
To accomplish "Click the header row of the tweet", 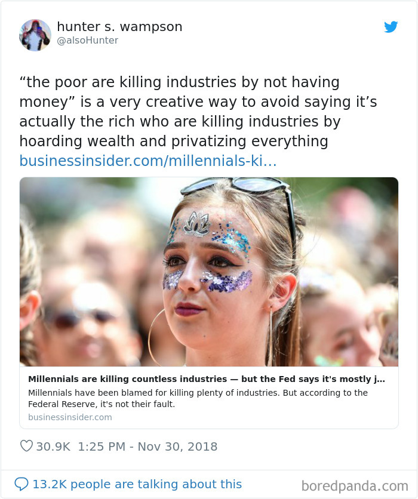I will 209,35.
